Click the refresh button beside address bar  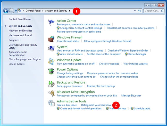coord(139,11)
